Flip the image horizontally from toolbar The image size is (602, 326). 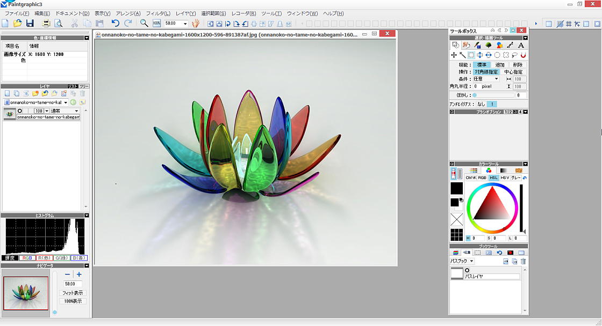pyautogui.click(x=210, y=24)
